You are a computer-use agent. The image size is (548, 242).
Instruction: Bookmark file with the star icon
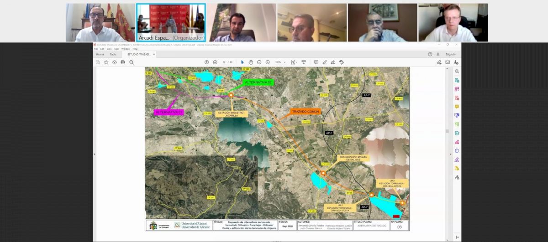pyautogui.click(x=106, y=62)
